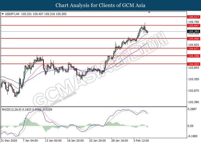The image size is (201, 143).
Task: Select the 105.090 red price label
Action: pyautogui.click(x=194, y=39)
